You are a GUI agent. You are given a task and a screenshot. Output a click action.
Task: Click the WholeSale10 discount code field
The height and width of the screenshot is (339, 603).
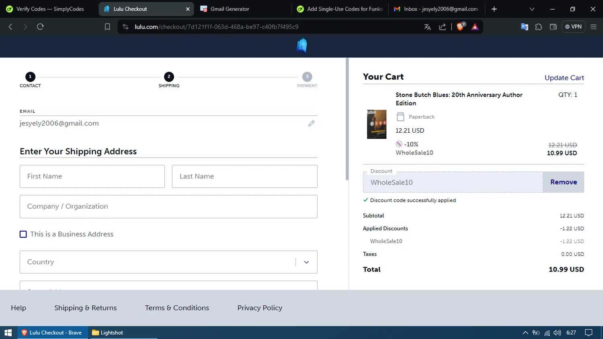coord(453,182)
